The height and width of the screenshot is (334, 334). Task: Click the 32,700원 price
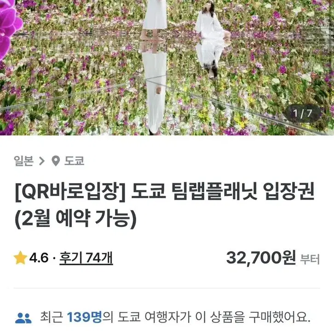point(261,258)
